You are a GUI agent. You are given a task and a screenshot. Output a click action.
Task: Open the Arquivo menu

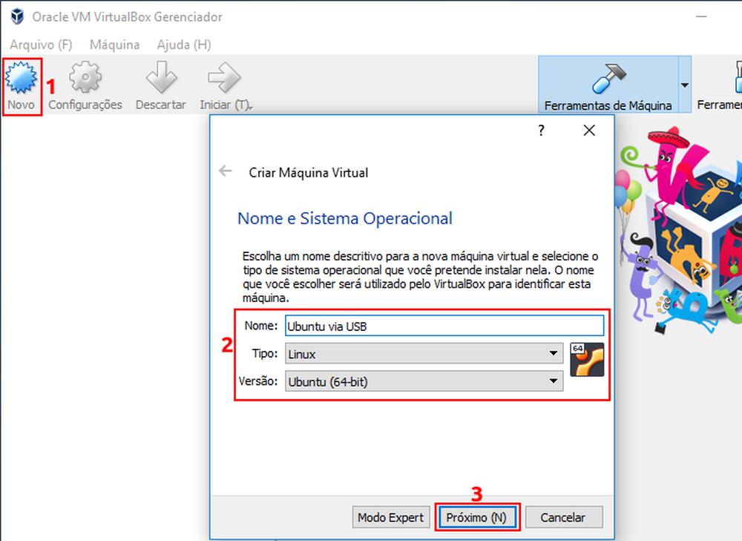(41, 45)
